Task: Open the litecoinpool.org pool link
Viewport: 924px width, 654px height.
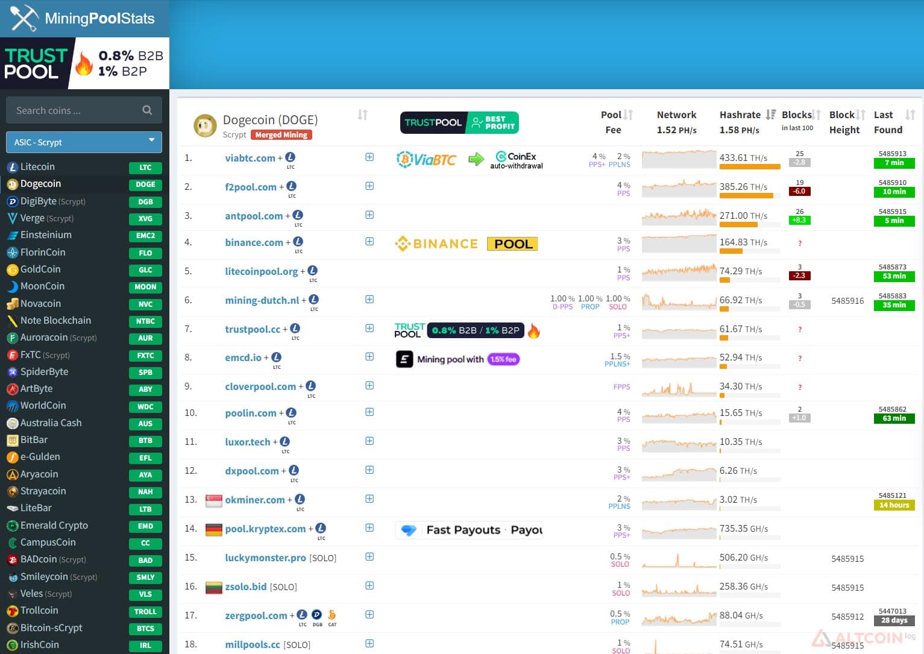Action: coord(262,271)
